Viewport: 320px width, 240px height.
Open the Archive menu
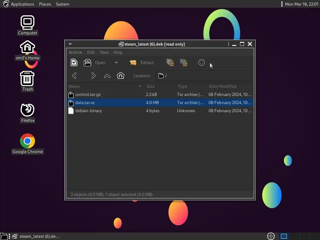[75, 52]
